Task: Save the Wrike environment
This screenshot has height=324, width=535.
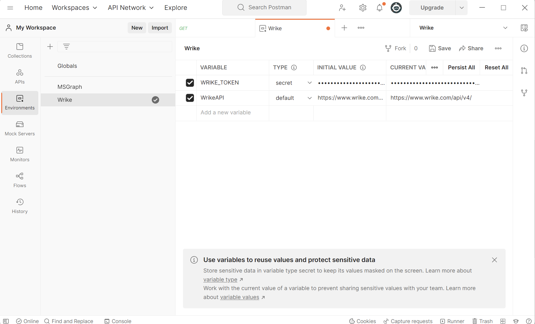Action: (440, 48)
